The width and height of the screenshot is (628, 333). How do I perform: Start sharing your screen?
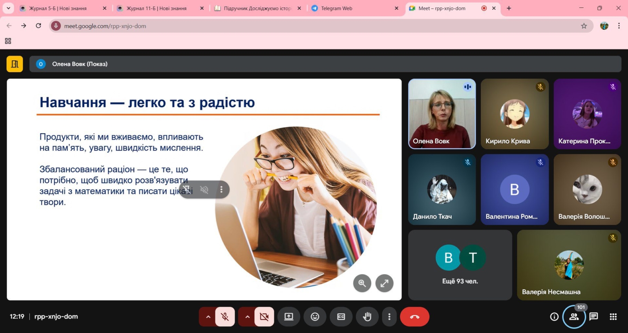click(289, 317)
